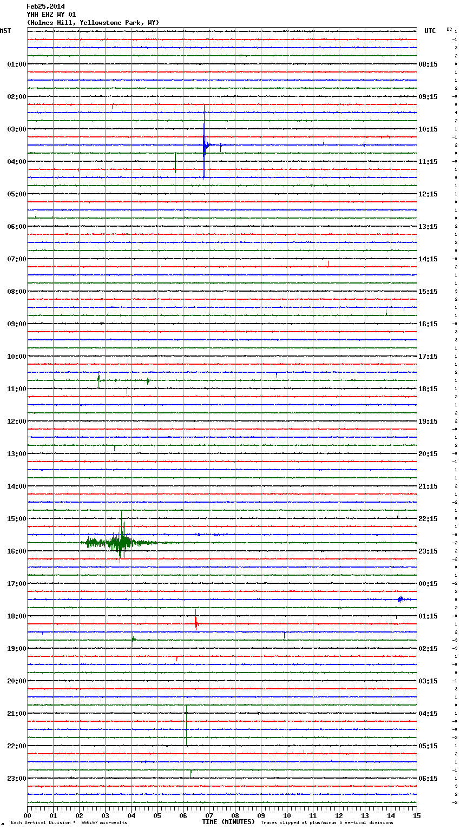Click the 00:15 UTC time label
Screen dimensions: 460x830
428,584
